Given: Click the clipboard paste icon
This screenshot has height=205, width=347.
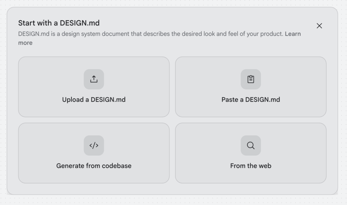Looking at the screenshot, I should tap(251, 79).
